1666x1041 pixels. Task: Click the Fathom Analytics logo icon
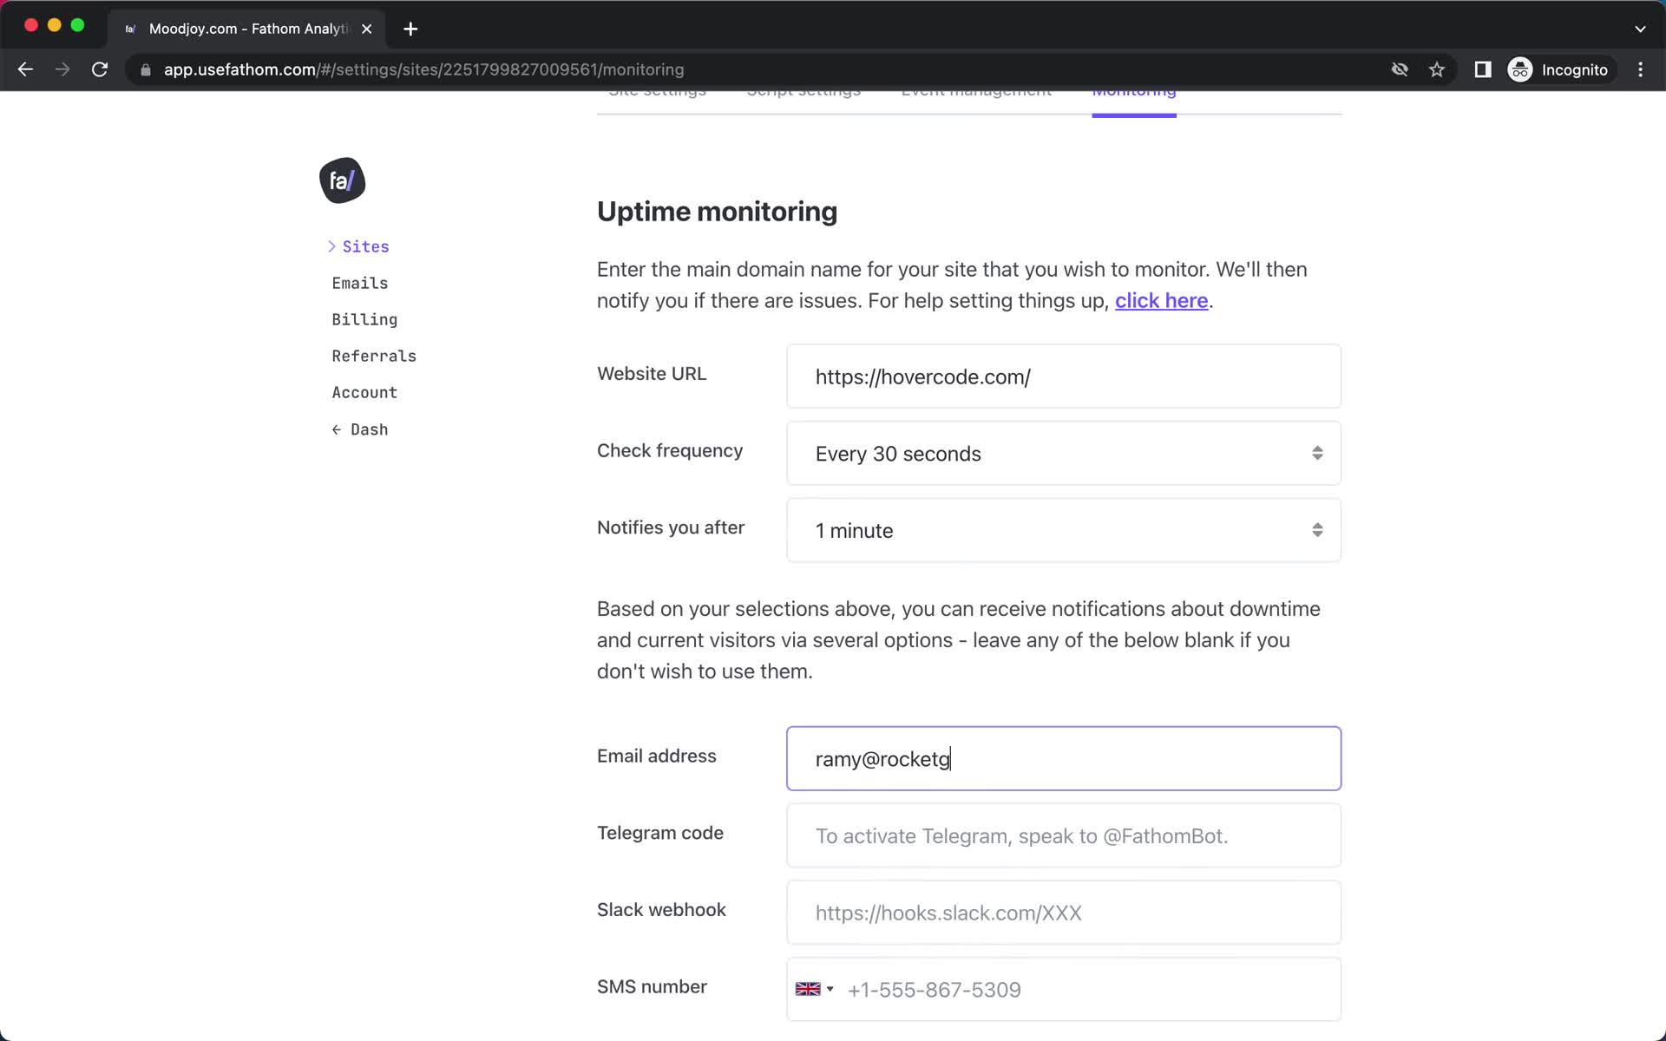click(x=341, y=180)
